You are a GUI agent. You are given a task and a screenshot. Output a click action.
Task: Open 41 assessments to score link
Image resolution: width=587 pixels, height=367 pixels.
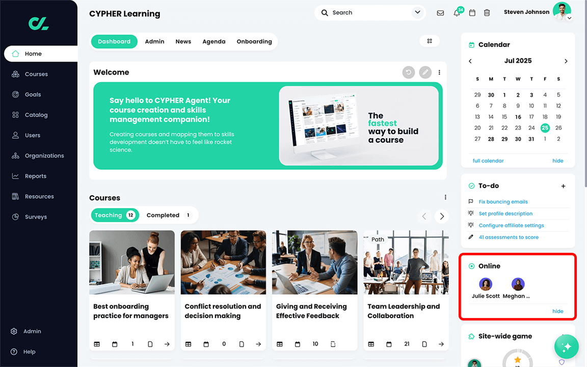click(509, 238)
